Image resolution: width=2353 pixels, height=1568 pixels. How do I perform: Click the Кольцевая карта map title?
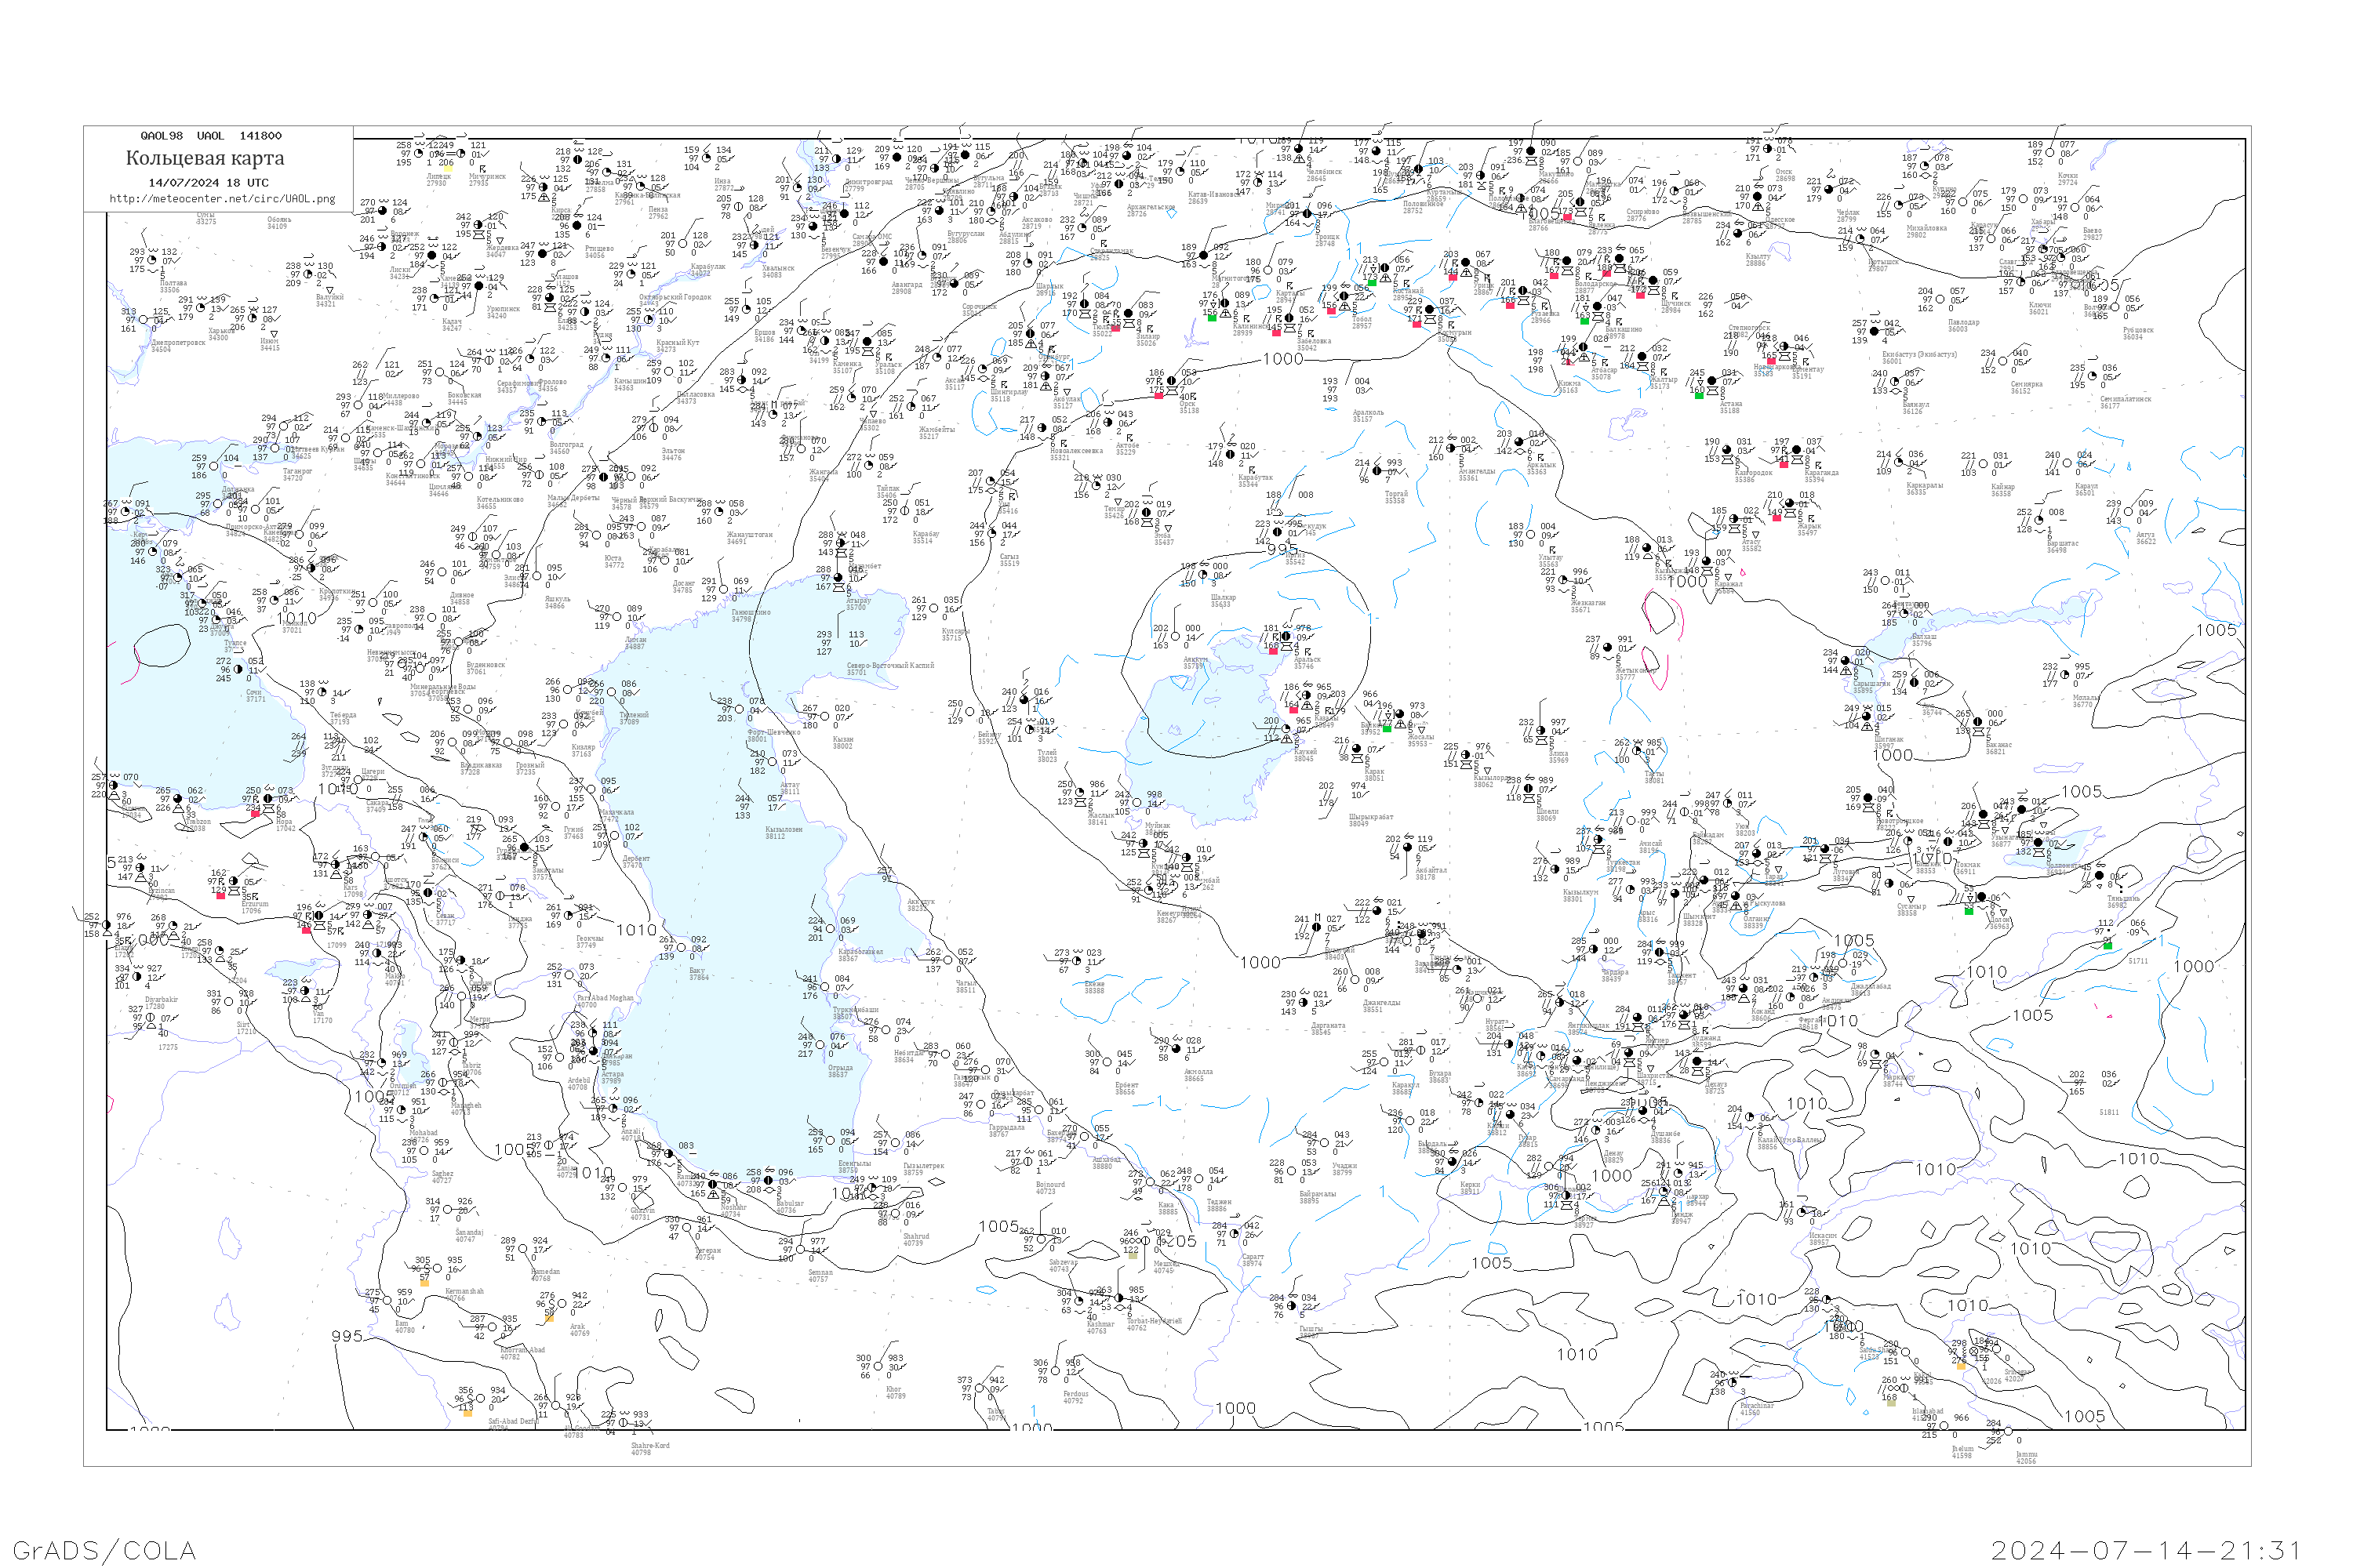pos(205,158)
